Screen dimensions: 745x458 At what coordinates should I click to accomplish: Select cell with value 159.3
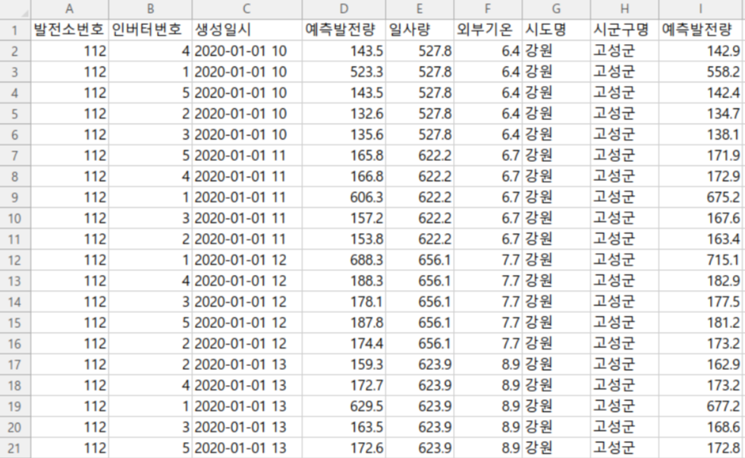click(344, 365)
